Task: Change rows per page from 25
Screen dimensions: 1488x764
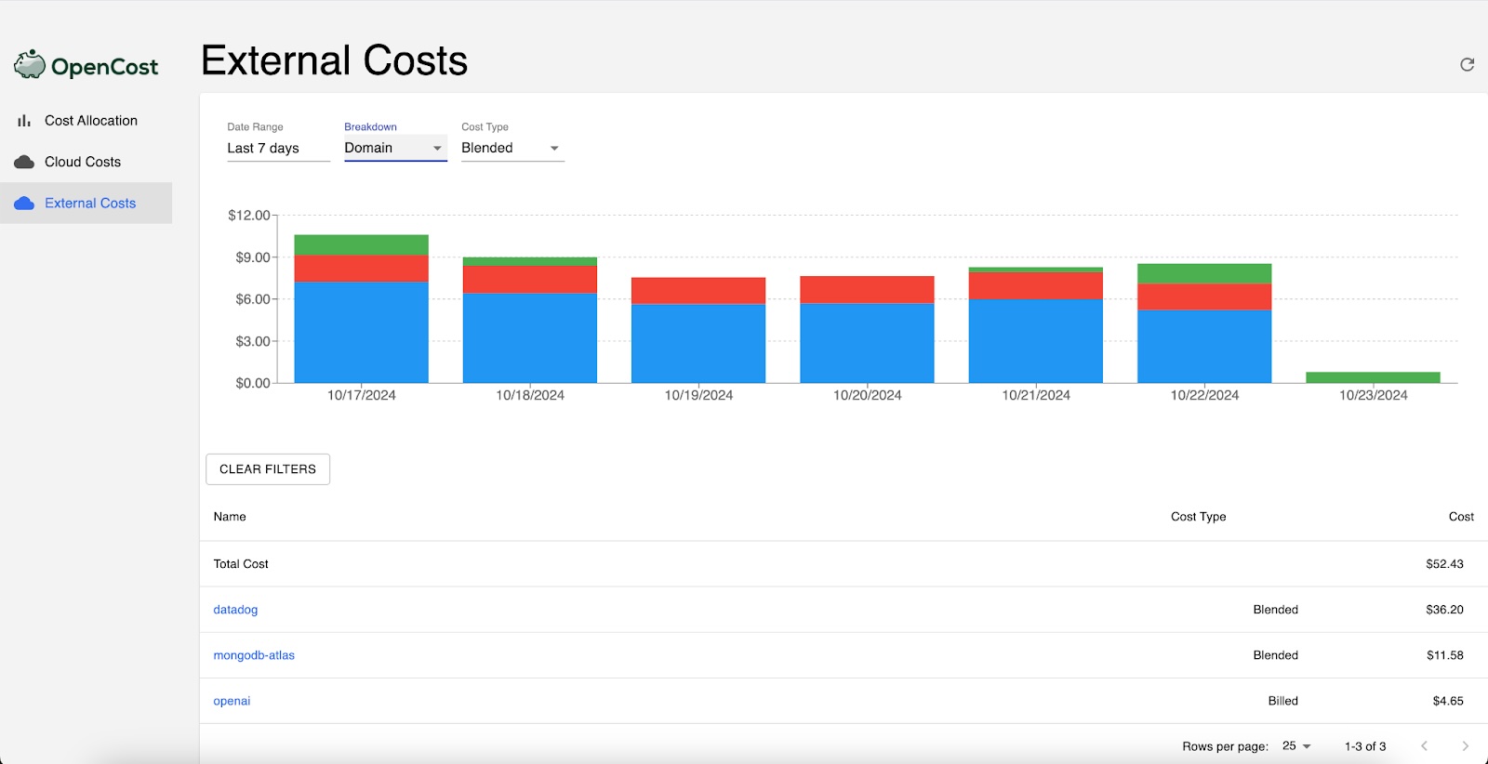Action: [1296, 746]
